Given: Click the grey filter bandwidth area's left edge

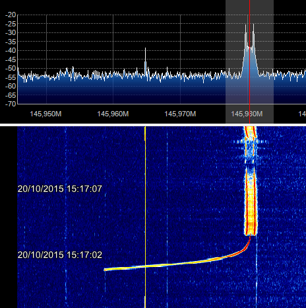Looking at the screenshot, I should (226, 61).
